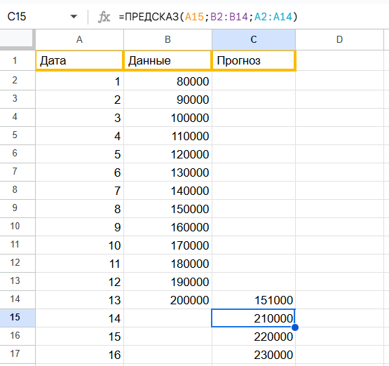Click cell A15 with value 14

tap(79, 318)
